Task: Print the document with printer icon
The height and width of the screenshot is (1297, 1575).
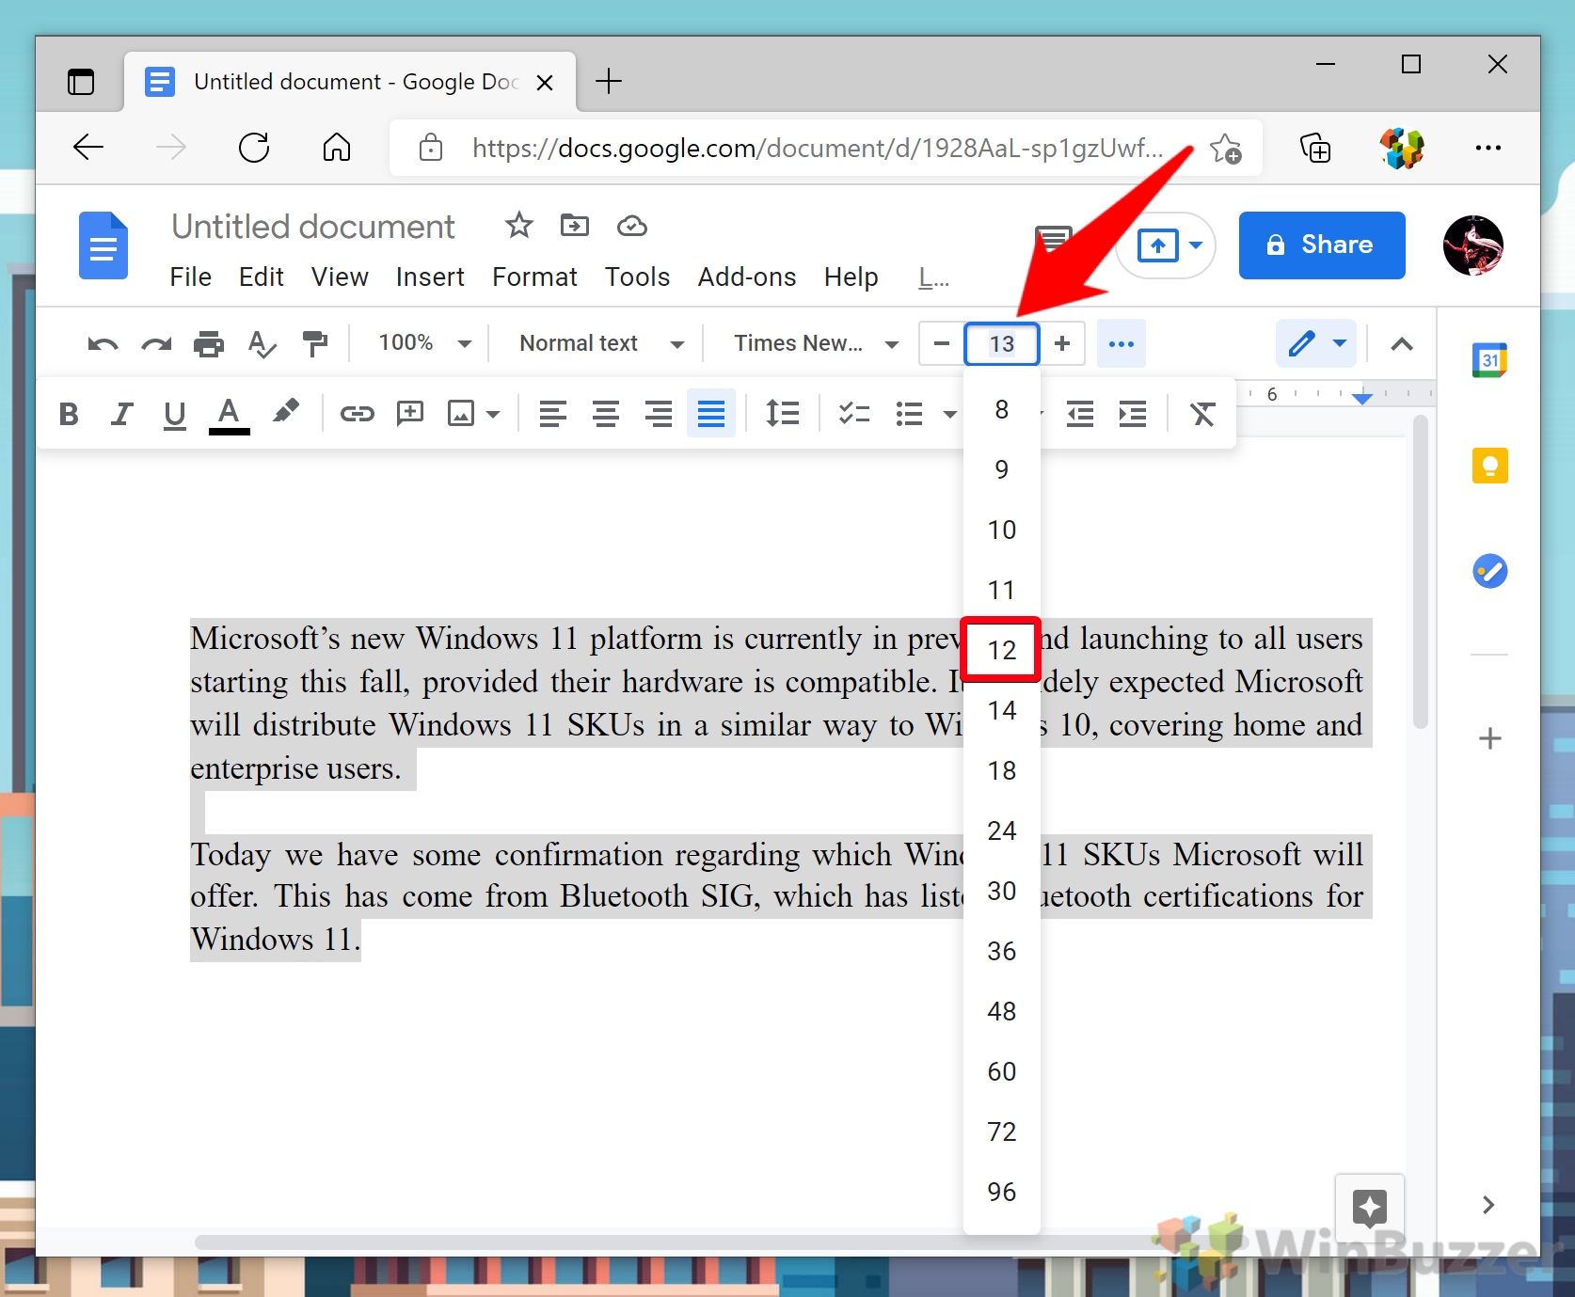Action: coord(209,344)
